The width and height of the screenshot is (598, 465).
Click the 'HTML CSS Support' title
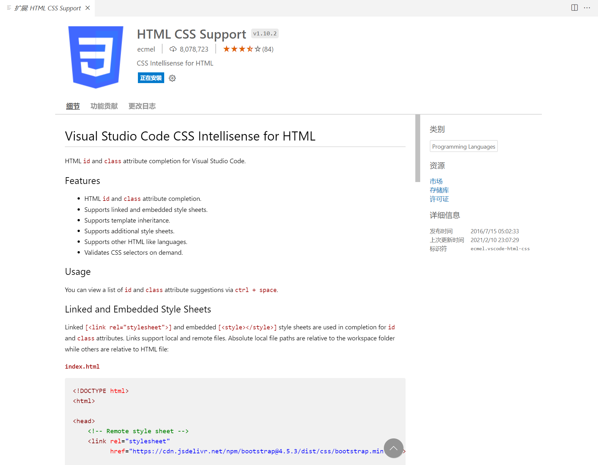pyautogui.click(x=191, y=34)
